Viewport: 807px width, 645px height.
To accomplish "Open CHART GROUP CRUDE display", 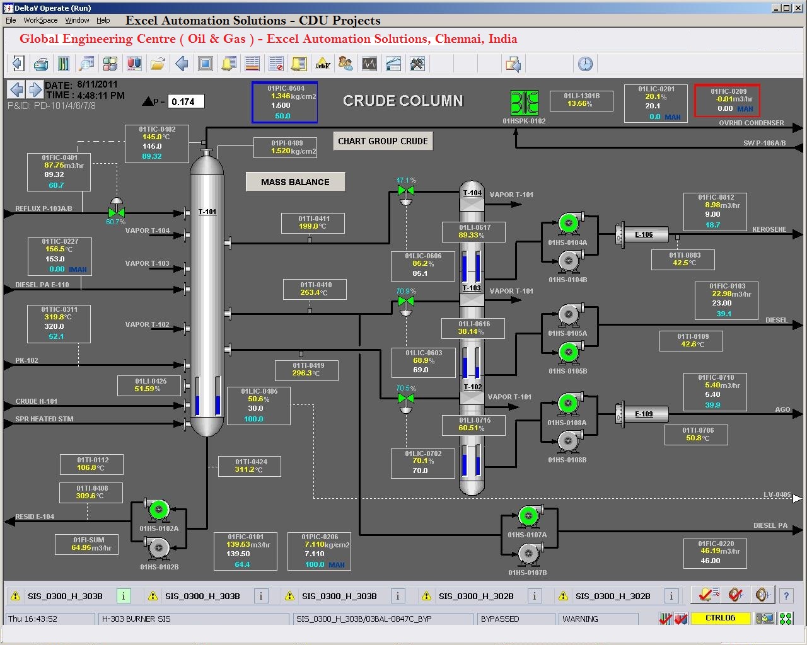I will pyautogui.click(x=383, y=140).
